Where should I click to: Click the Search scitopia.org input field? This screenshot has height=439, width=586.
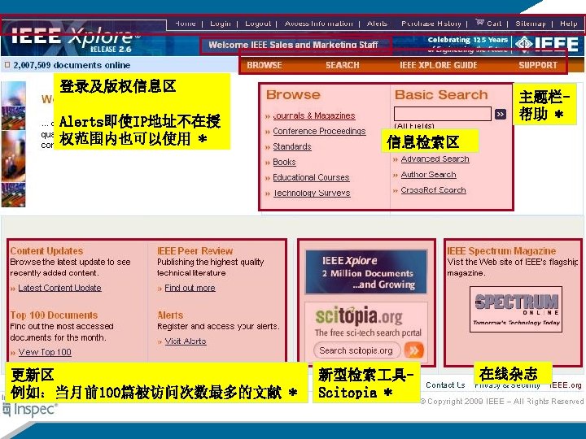[357, 350]
